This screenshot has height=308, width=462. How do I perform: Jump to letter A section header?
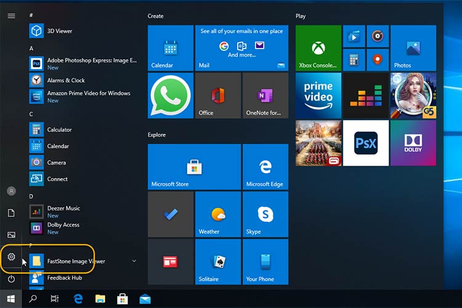[31, 48]
